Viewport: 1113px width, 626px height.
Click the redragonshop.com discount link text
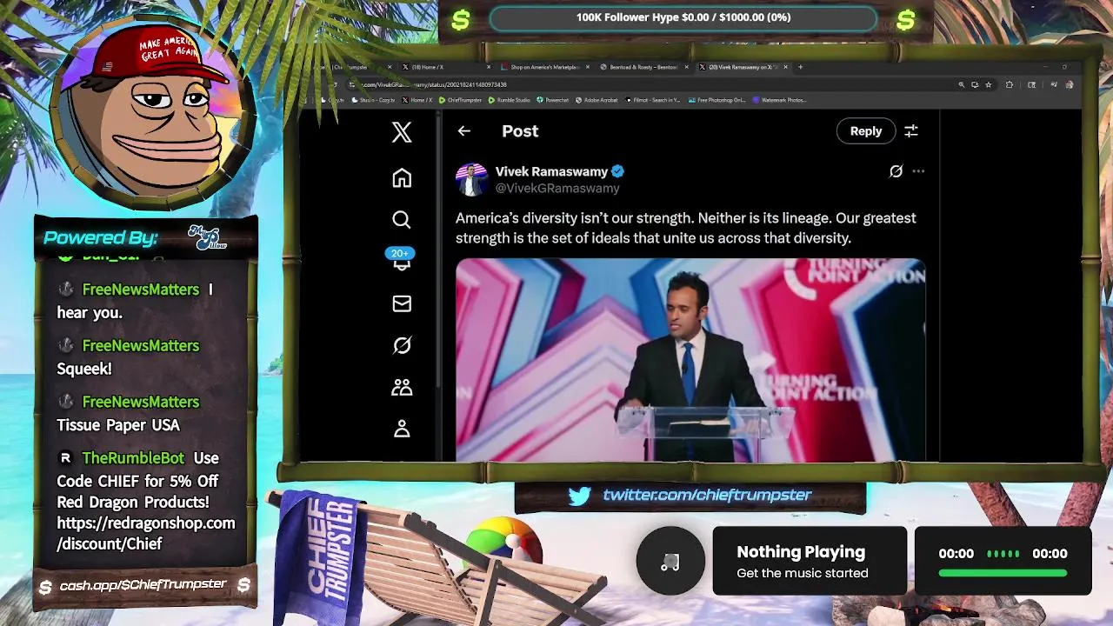click(146, 533)
